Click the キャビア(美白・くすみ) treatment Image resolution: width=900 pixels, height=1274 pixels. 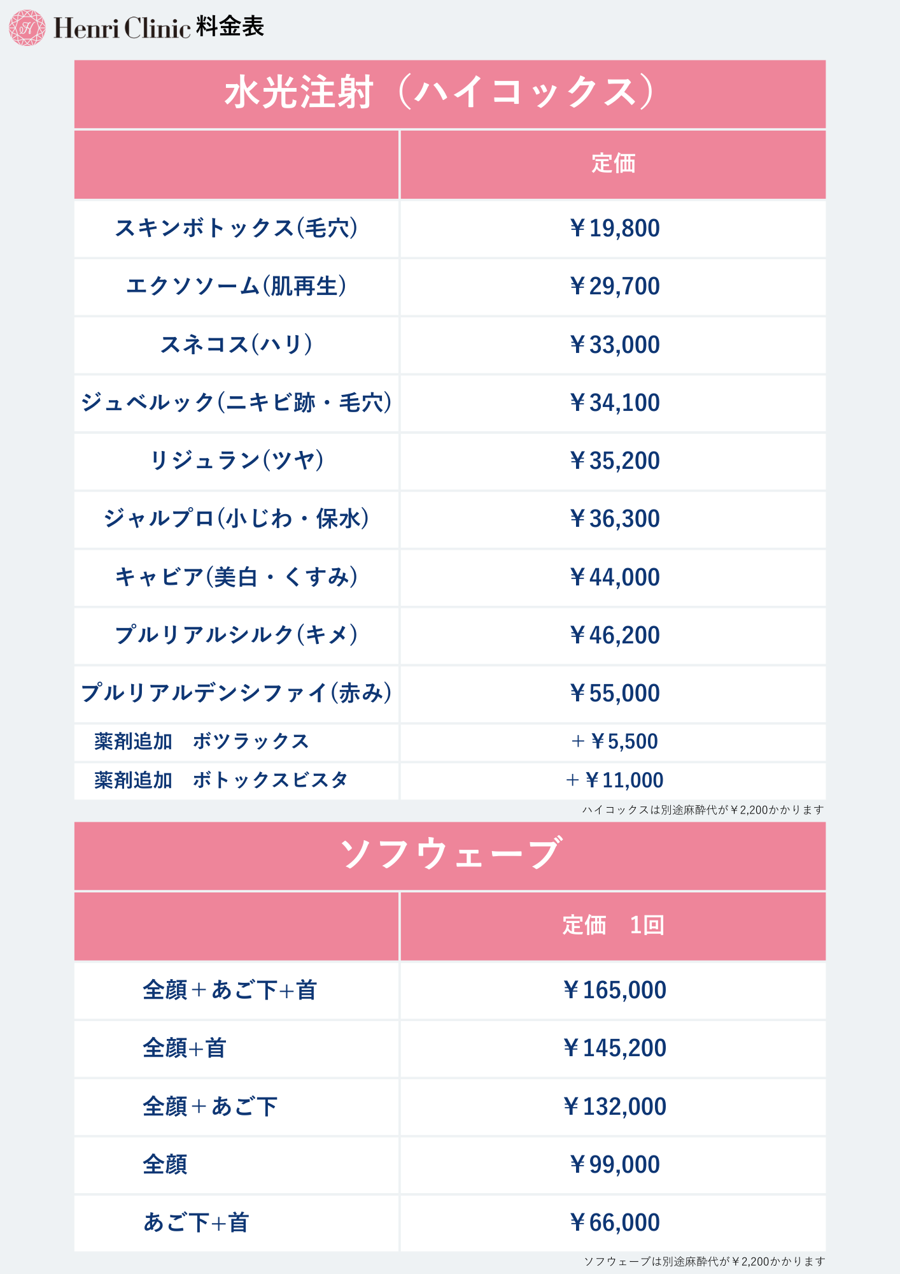tap(236, 577)
